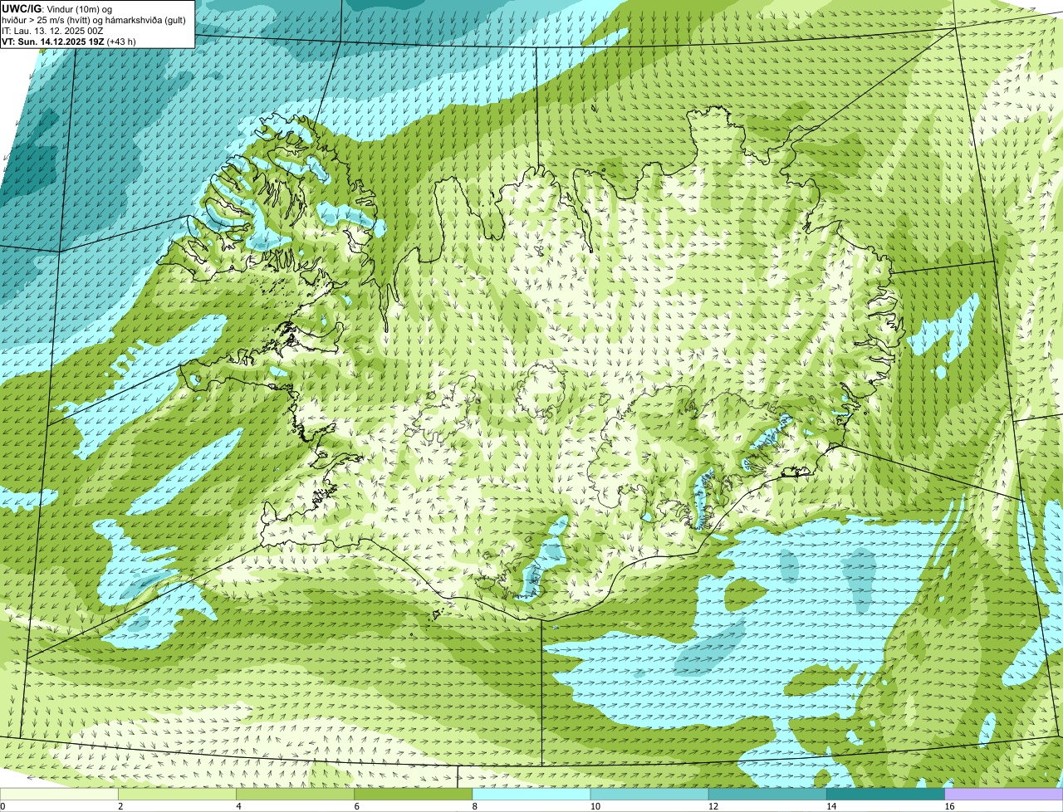Click the 14–16 m/s dark teal legend swatch
The height and width of the screenshot is (812, 1063).
tap(885, 795)
